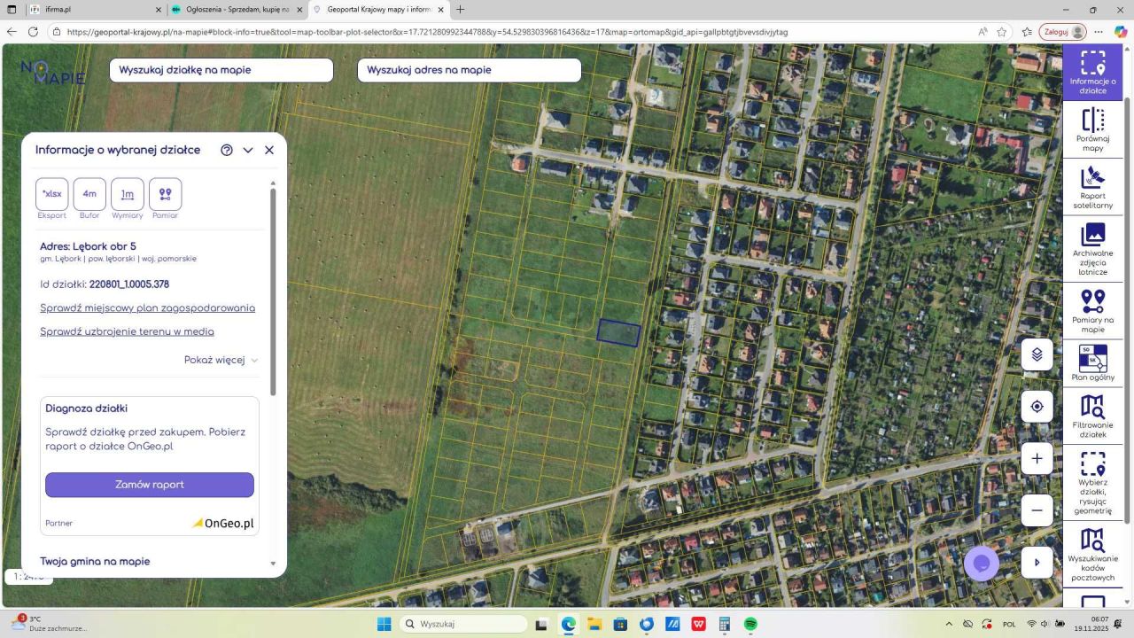
Task: Click the Wyszukaj adres na mapie field
Action: (470, 70)
